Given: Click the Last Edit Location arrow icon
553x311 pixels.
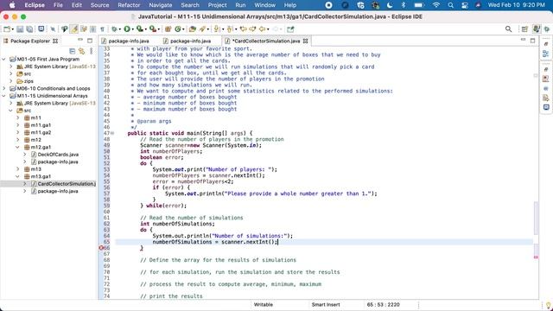Looking at the screenshot, I should point(243,29).
